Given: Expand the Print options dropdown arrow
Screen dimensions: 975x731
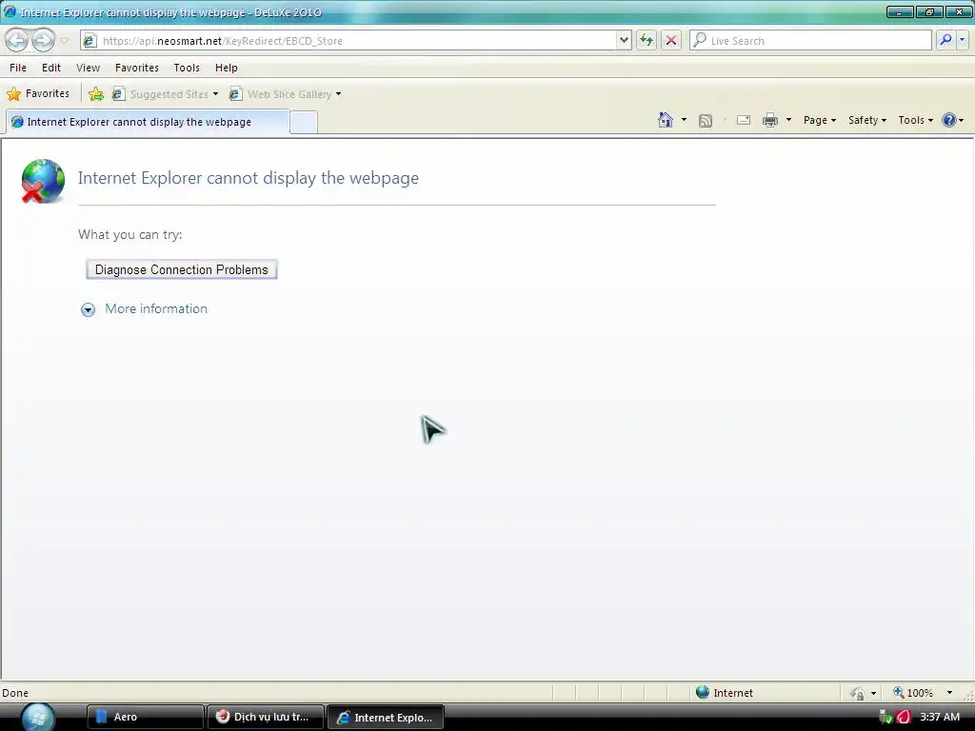Looking at the screenshot, I should (788, 120).
